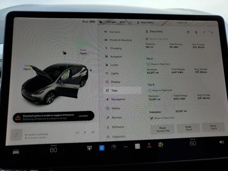This screenshot has height=171, width=228.
Task: Tap the Trip B label
Action: coord(151,85)
